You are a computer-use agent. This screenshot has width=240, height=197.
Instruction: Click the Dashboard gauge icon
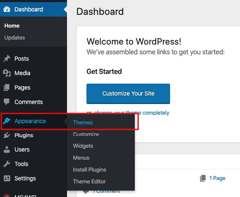[x=7, y=9]
